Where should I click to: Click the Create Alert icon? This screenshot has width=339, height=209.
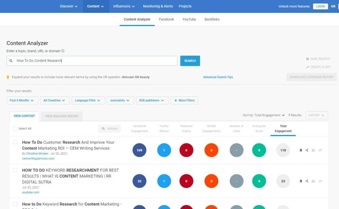coord(308,67)
